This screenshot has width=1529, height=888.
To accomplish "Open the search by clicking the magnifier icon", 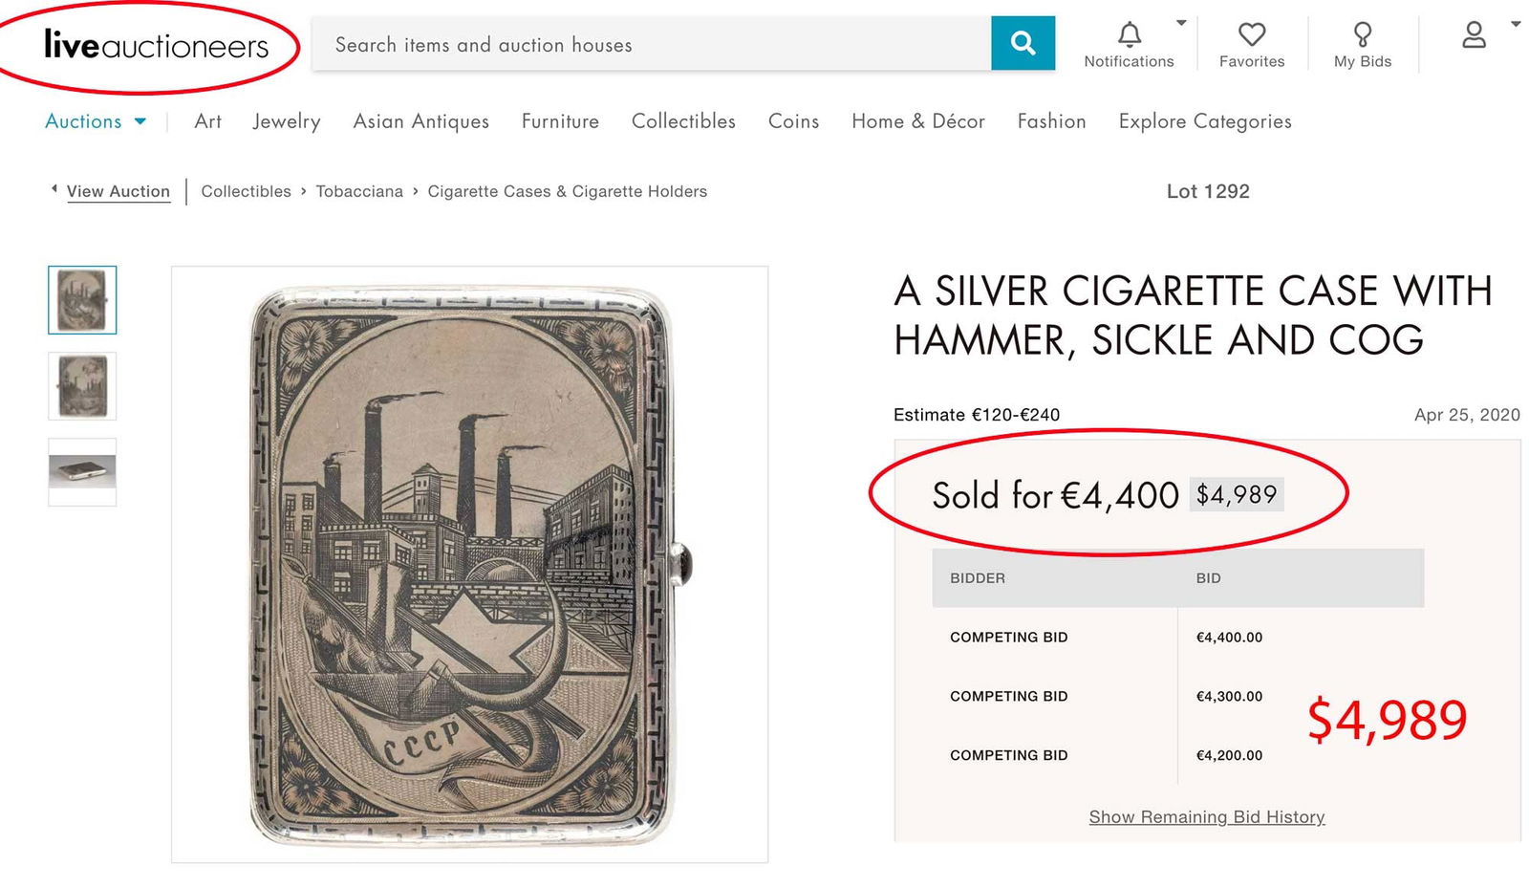I will [1022, 42].
